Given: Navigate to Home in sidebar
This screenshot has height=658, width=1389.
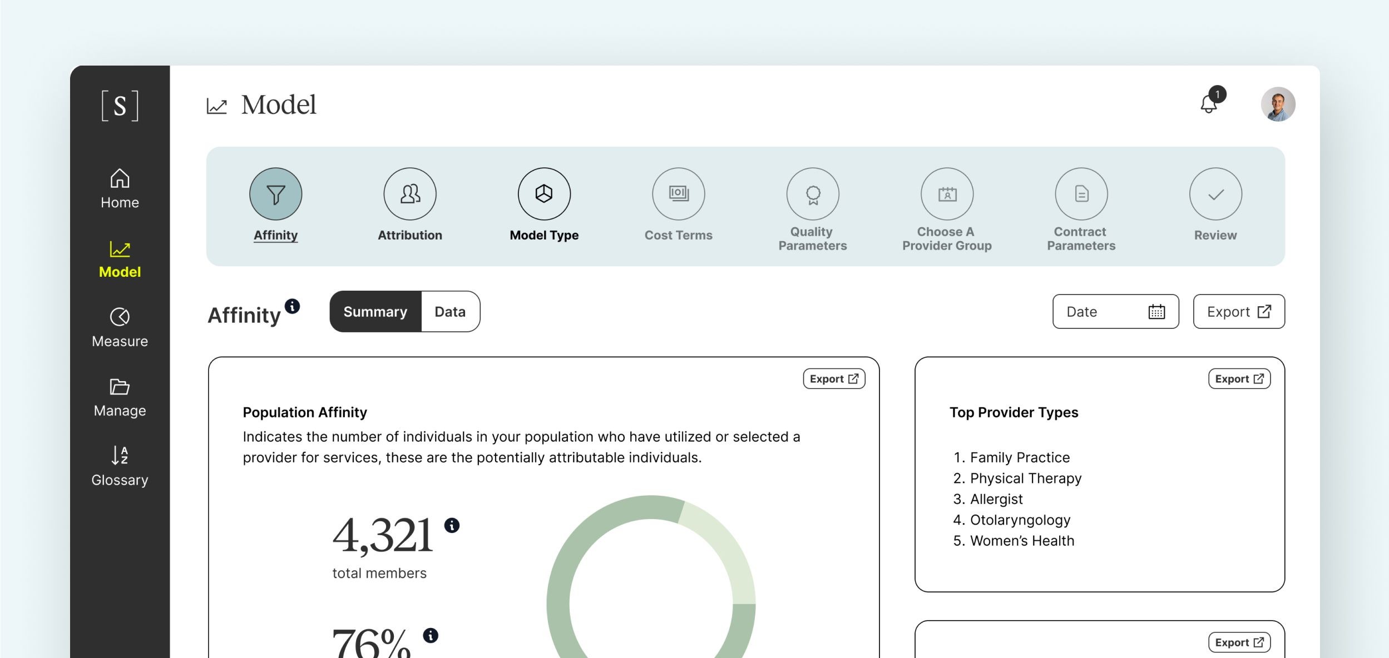Looking at the screenshot, I should point(120,189).
